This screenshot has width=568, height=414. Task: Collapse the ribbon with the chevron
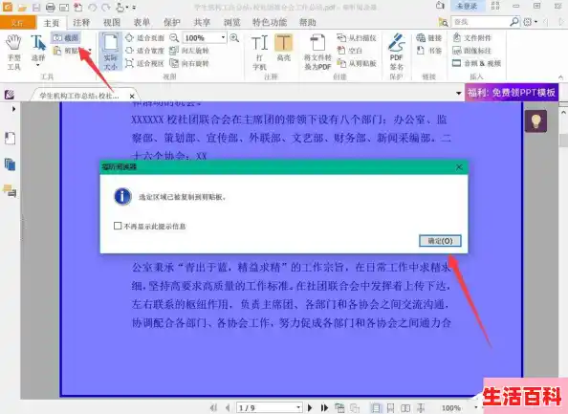(560, 77)
